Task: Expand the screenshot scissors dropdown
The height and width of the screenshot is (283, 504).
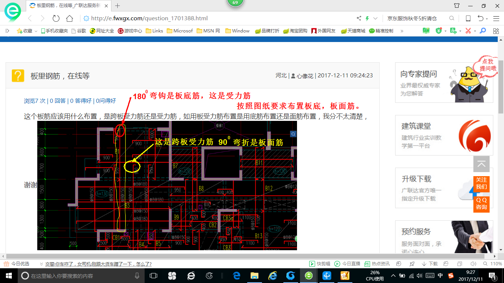Action: click(475, 31)
